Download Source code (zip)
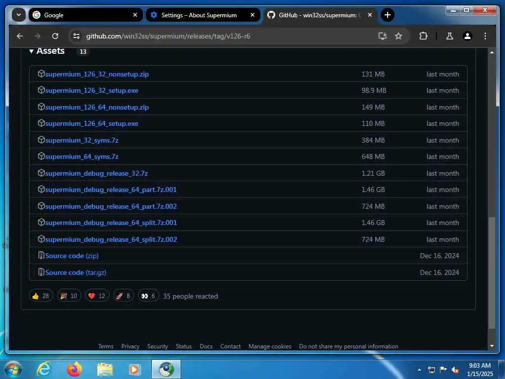The image size is (505, 379). [x=72, y=256]
